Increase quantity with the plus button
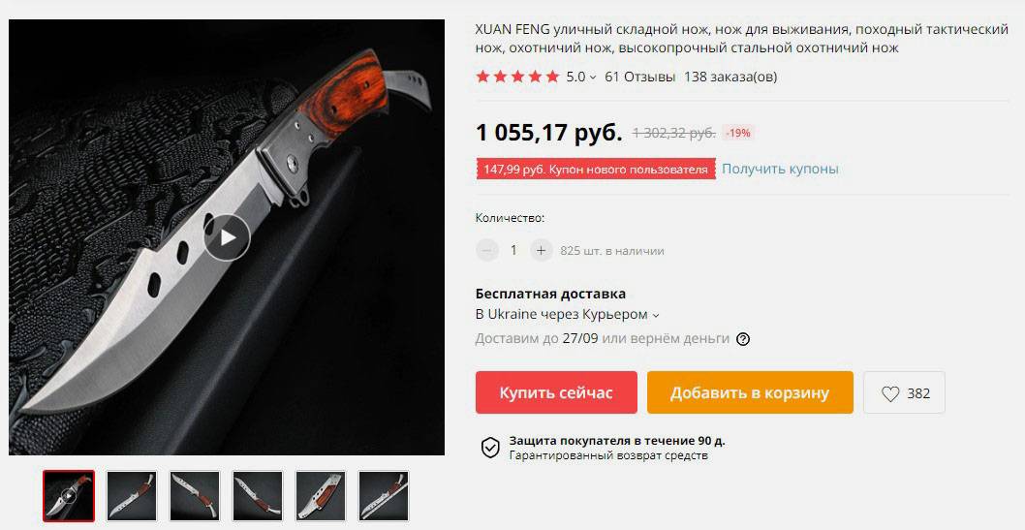Screen dimensions: 1025x530 [x=541, y=250]
